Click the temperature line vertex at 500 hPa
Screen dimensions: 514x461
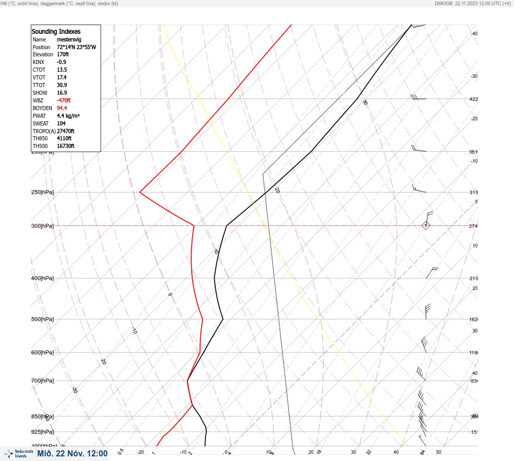[x=223, y=319]
